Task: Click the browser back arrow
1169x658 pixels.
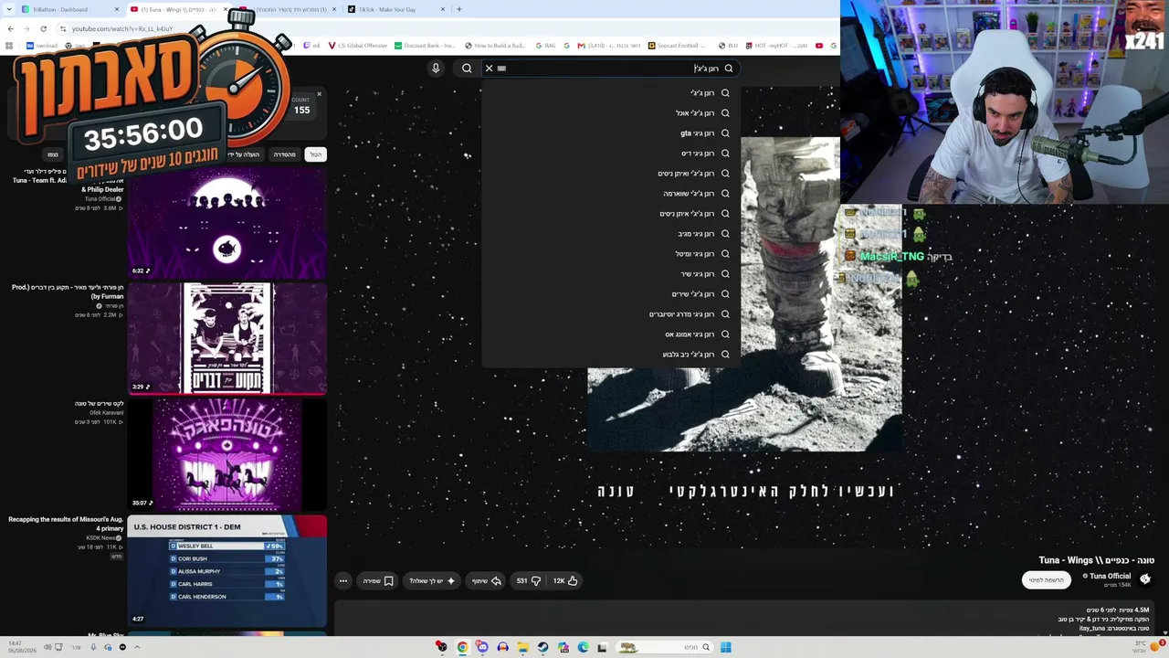Action: (x=11, y=29)
